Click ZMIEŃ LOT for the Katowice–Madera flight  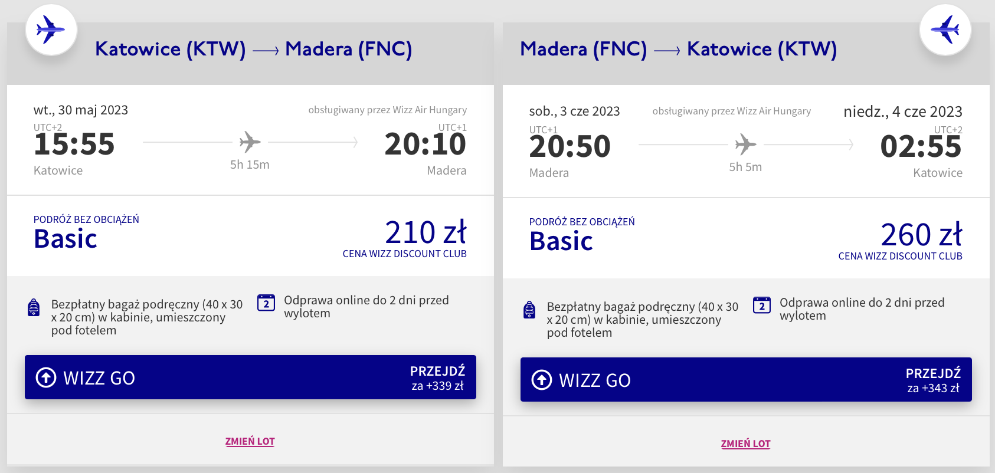(x=250, y=441)
